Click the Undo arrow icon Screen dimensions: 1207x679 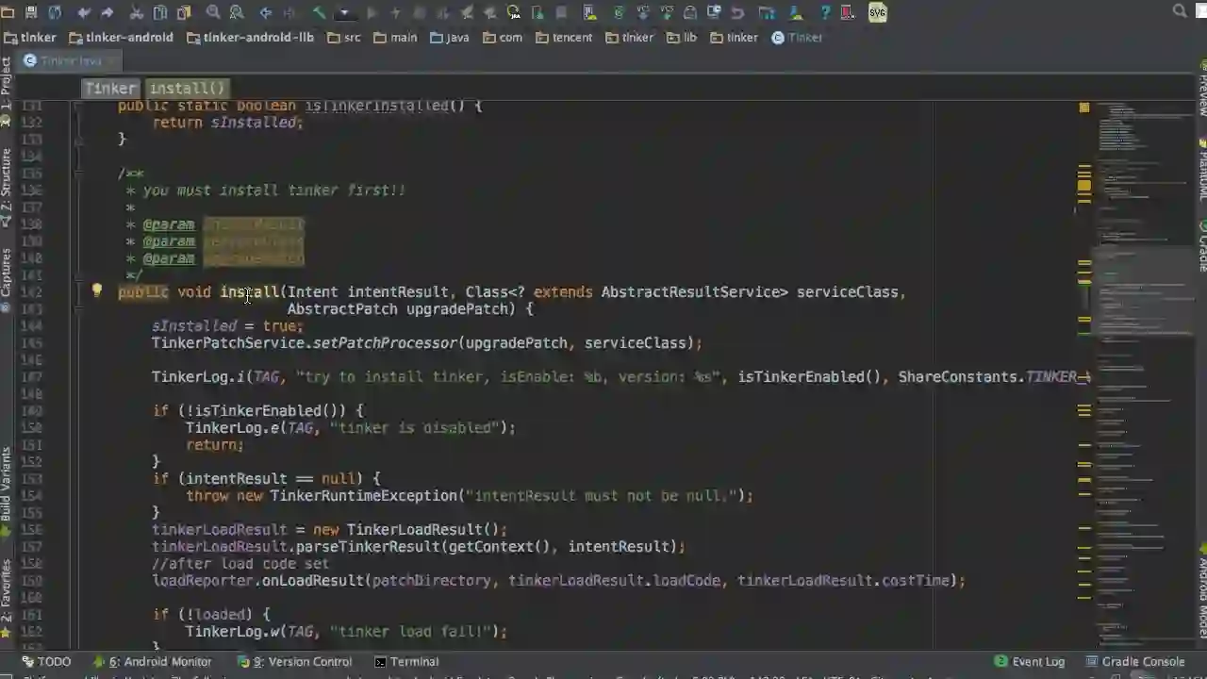[84, 12]
